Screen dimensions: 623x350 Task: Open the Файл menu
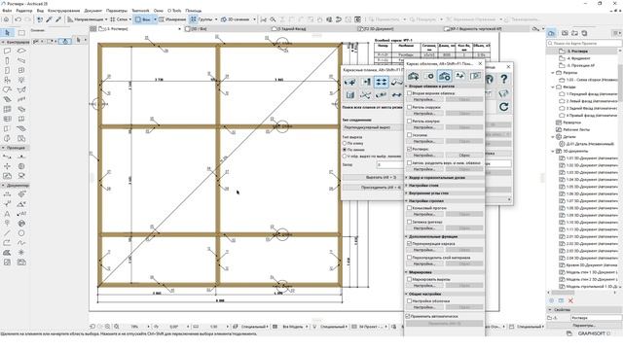[7, 11]
